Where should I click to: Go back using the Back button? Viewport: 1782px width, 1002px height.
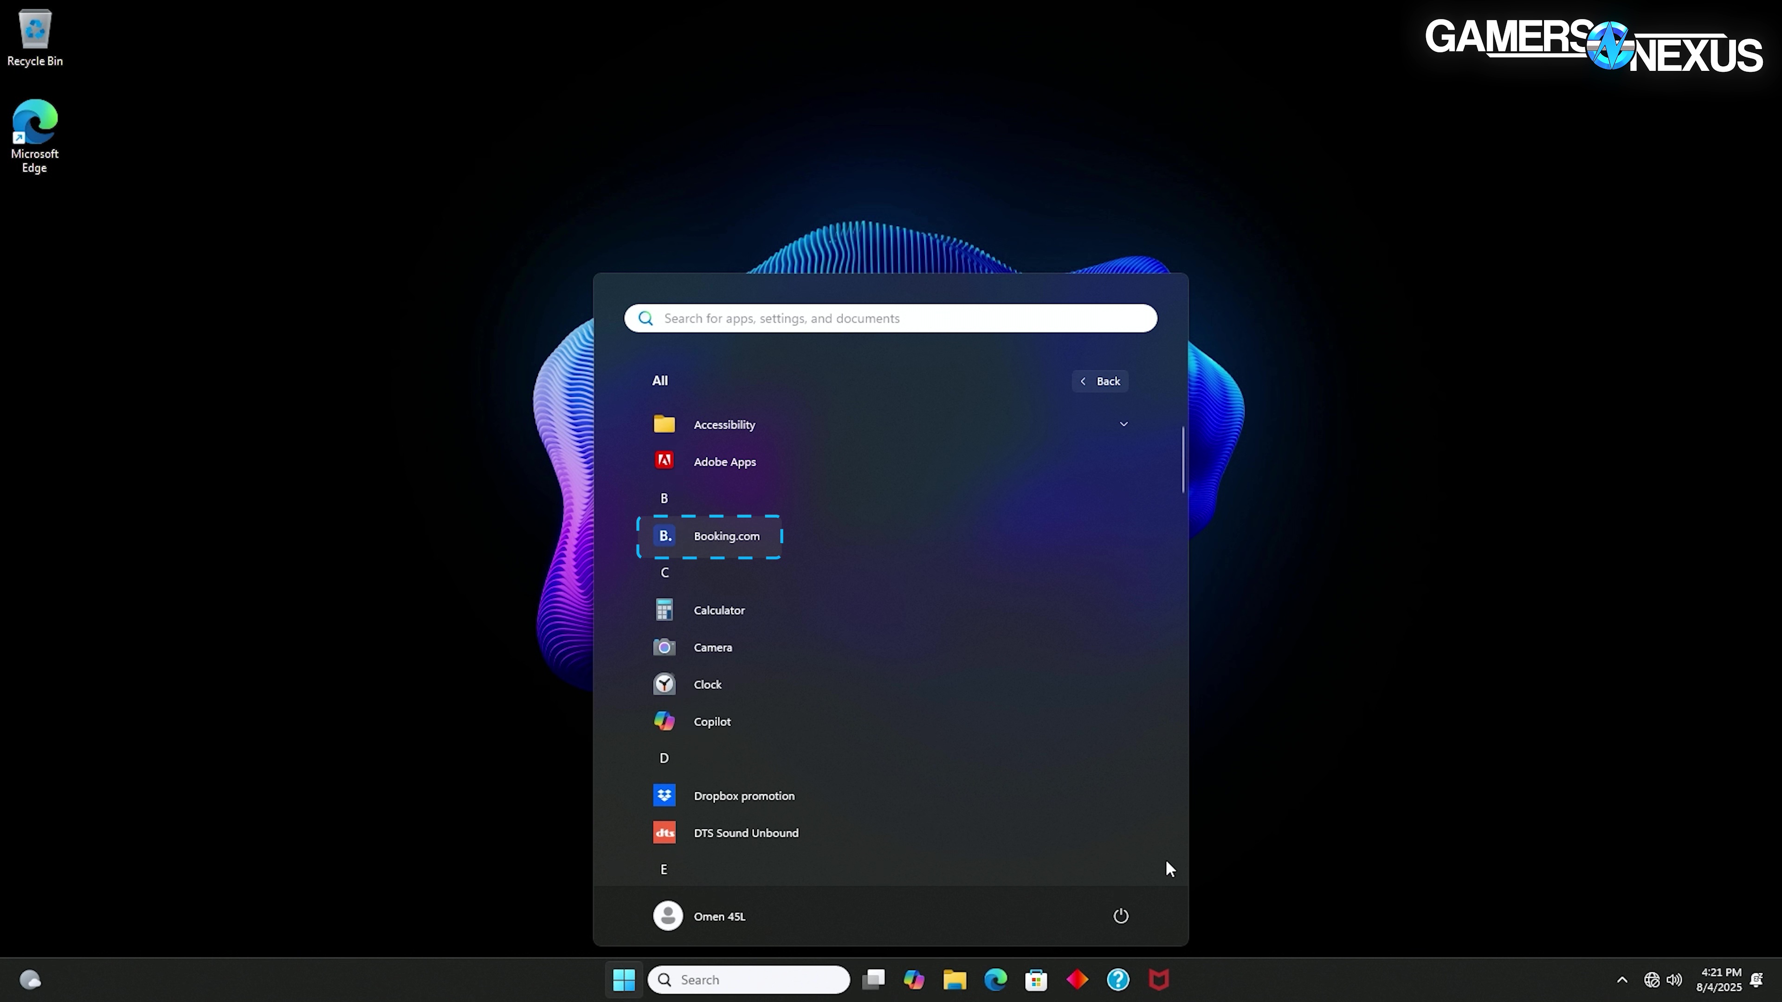coord(1100,381)
